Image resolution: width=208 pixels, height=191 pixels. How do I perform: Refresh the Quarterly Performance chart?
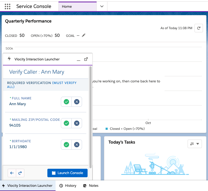click(198, 28)
